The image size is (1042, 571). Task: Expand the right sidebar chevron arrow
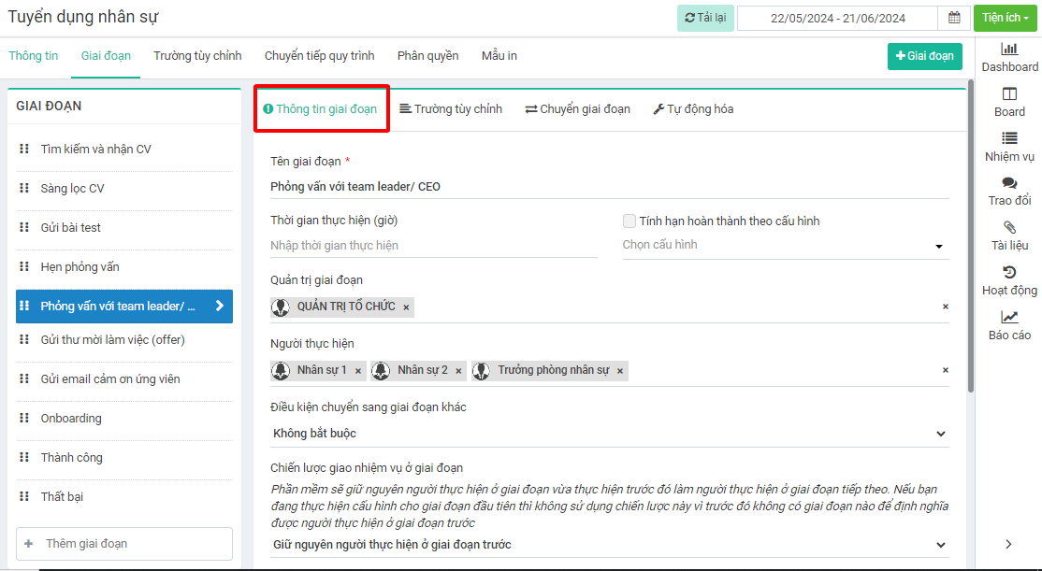tap(1008, 544)
